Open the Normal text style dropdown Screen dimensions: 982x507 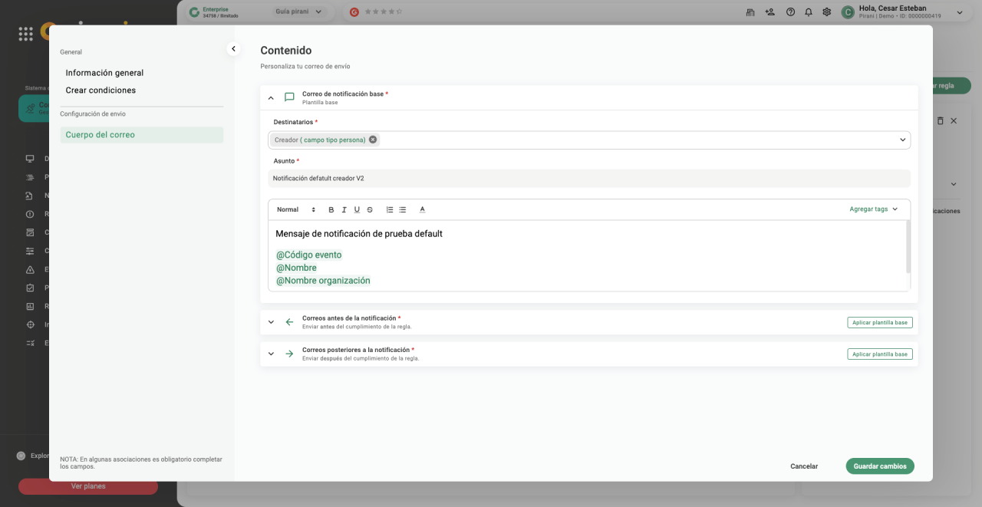tap(296, 209)
